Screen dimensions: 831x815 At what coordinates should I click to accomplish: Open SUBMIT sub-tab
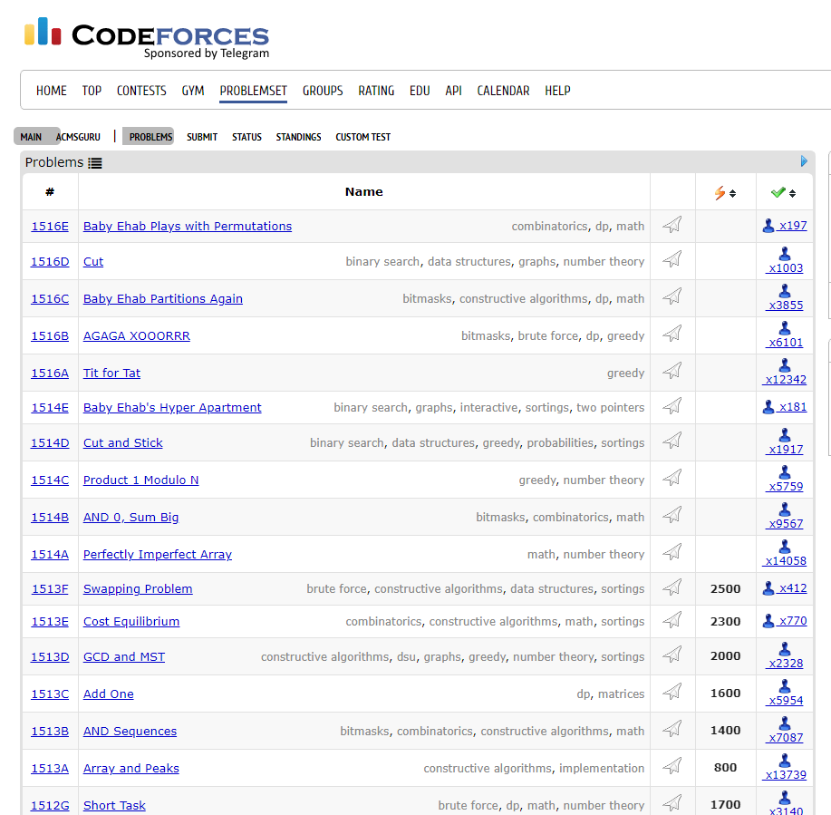point(202,137)
